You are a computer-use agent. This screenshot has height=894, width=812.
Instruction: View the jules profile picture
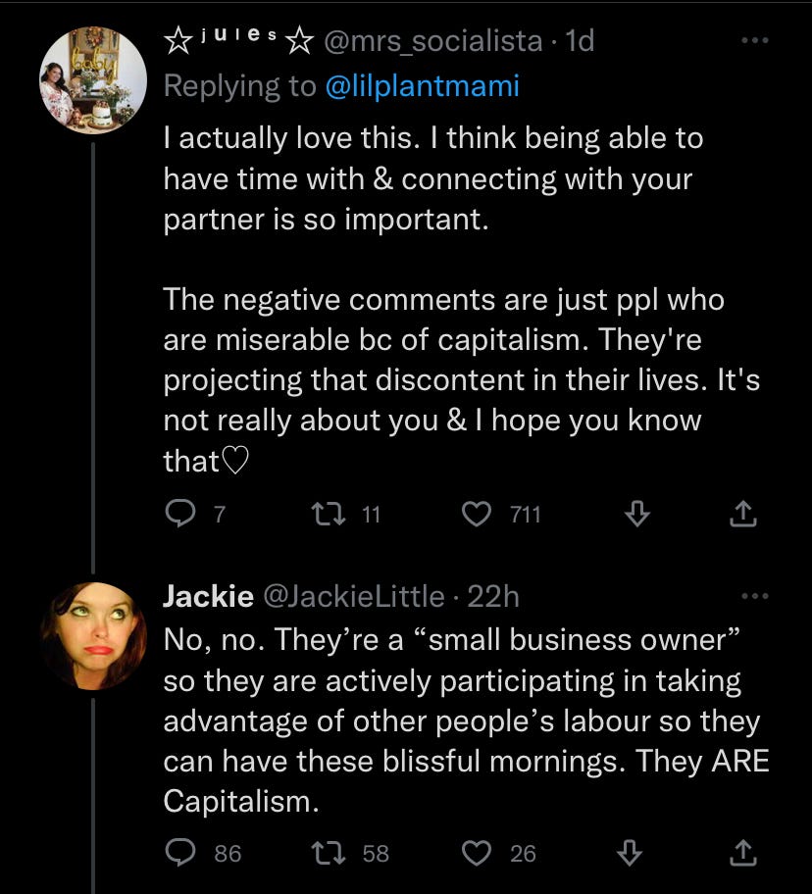coord(93,79)
